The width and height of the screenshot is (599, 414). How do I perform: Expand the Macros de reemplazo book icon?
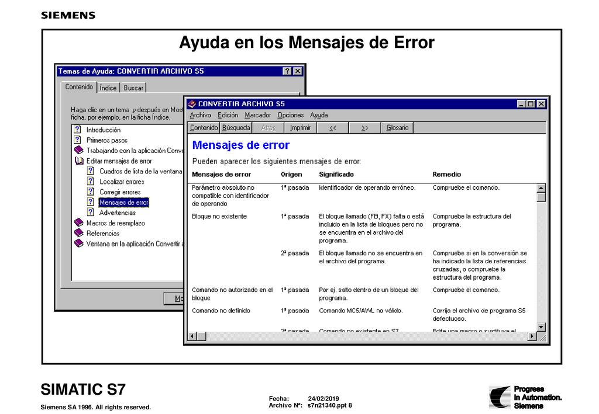click(x=79, y=222)
